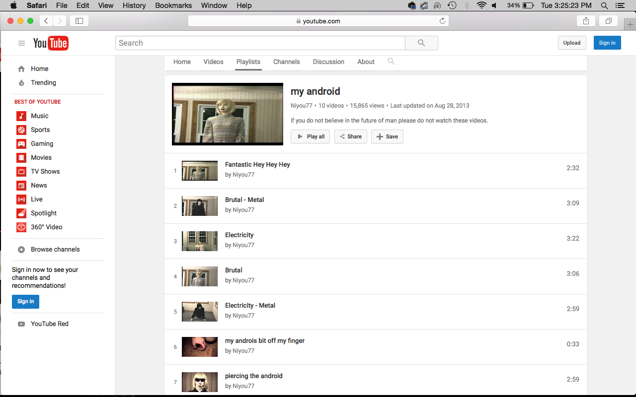This screenshot has width=636, height=397.
Task: Open the Time Machine menu bar icon
Action: pyautogui.click(x=452, y=5)
